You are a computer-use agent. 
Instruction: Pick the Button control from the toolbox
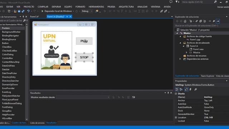pos(5,43)
